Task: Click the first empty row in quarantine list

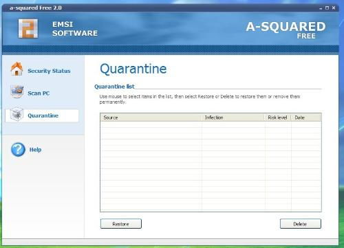Action: click(211, 124)
